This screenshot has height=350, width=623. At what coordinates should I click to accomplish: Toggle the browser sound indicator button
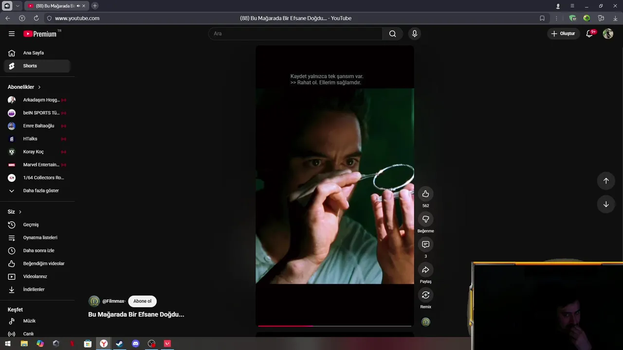pos(7,6)
